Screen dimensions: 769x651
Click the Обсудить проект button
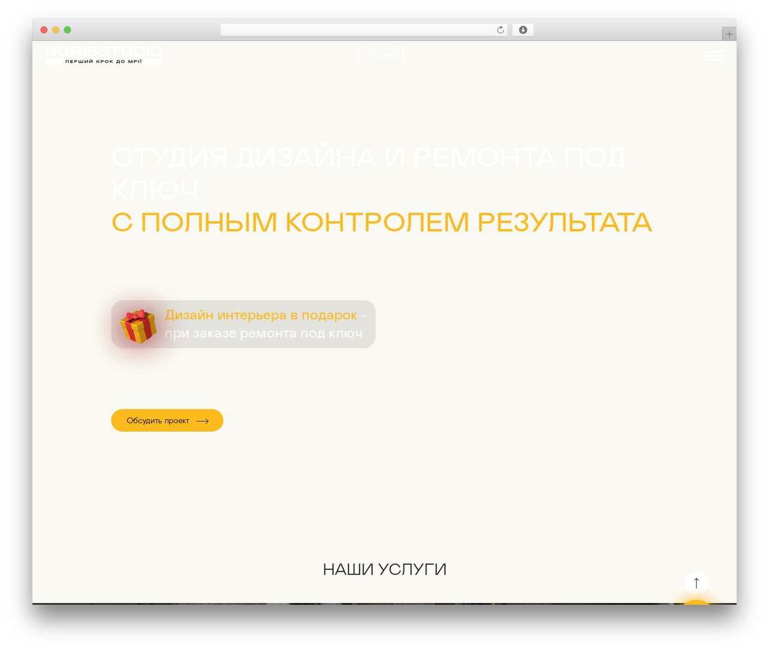pos(167,420)
